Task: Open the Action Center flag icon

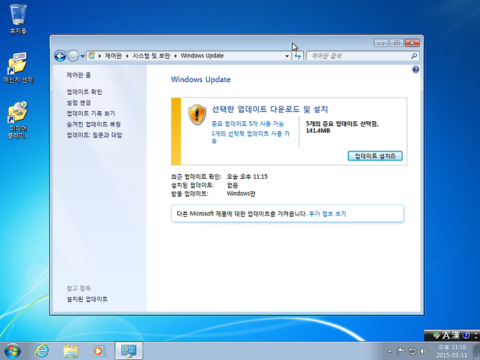Action: click(x=401, y=351)
